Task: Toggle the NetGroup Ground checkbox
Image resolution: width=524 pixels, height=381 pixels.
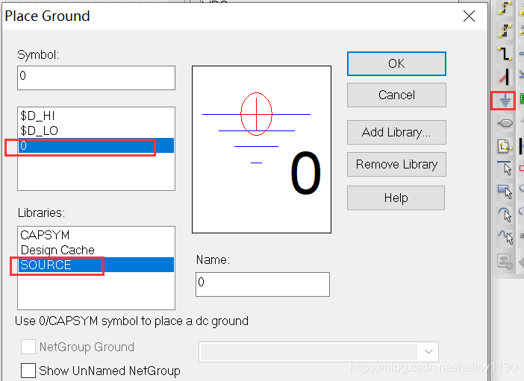Action: tap(28, 347)
